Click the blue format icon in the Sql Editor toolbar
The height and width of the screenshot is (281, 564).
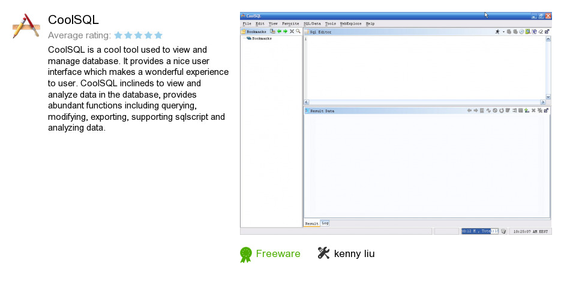tap(534, 32)
